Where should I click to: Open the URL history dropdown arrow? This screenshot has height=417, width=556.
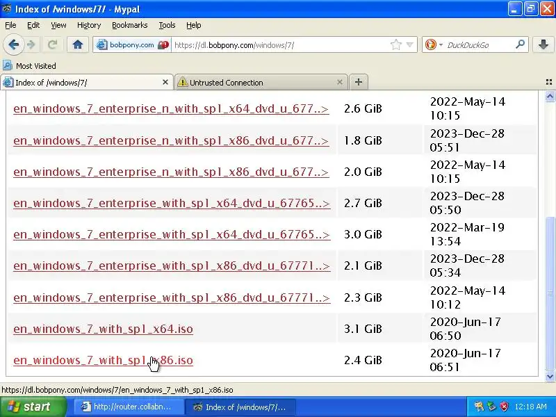tap(410, 45)
